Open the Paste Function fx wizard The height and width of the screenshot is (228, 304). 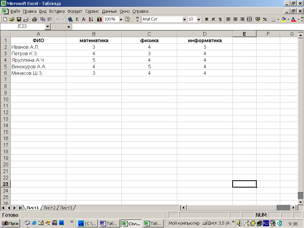coord(84,19)
